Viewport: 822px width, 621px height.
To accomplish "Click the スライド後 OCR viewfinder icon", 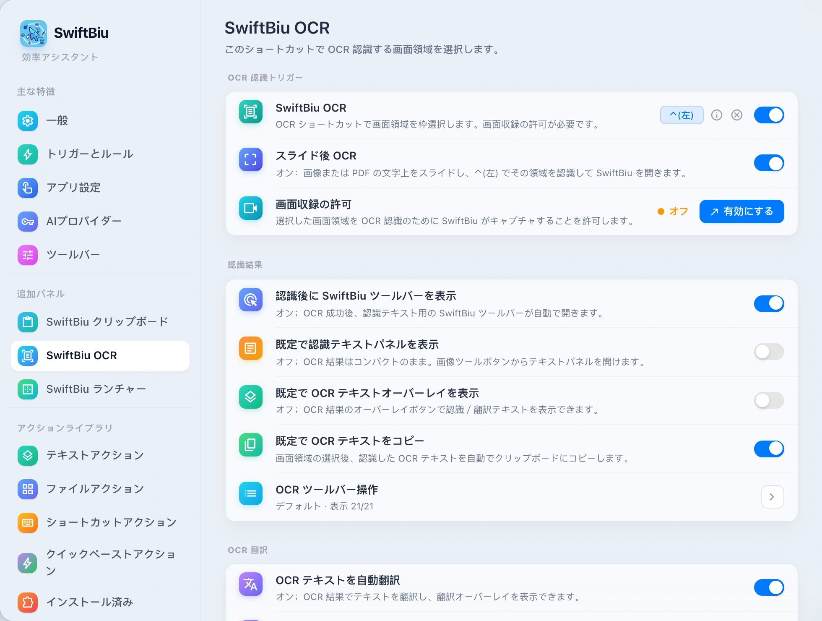I will [251, 159].
